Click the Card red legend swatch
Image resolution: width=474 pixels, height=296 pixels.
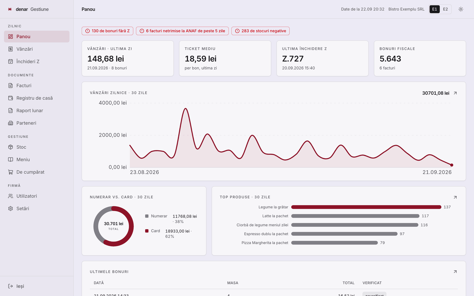tap(147, 231)
